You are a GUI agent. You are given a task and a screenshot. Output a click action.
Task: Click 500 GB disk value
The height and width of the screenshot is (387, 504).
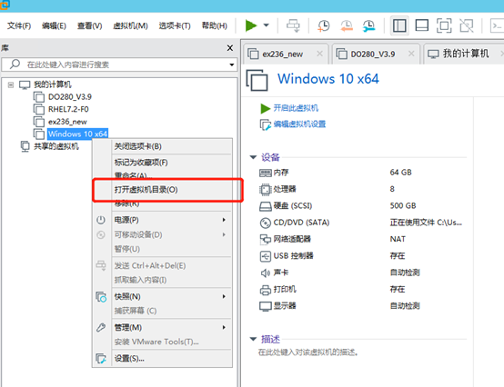coord(403,206)
